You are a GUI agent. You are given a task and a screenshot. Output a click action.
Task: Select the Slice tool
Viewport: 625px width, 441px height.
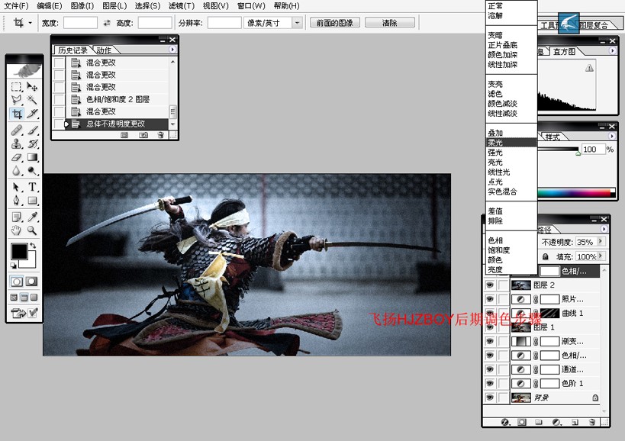click(32, 114)
